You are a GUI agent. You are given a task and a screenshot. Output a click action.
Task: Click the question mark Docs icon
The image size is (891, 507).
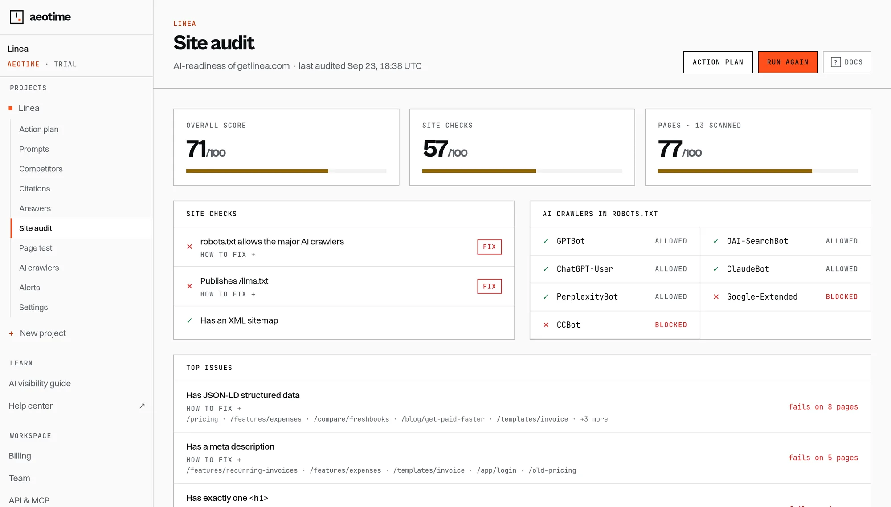pos(836,62)
